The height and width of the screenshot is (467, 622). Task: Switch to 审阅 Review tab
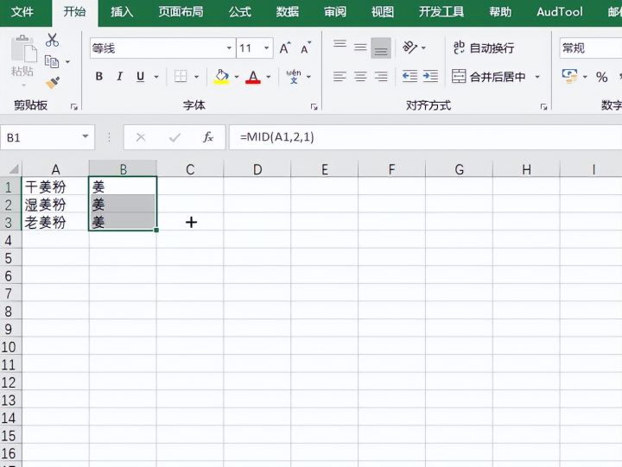[x=335, y=12]
